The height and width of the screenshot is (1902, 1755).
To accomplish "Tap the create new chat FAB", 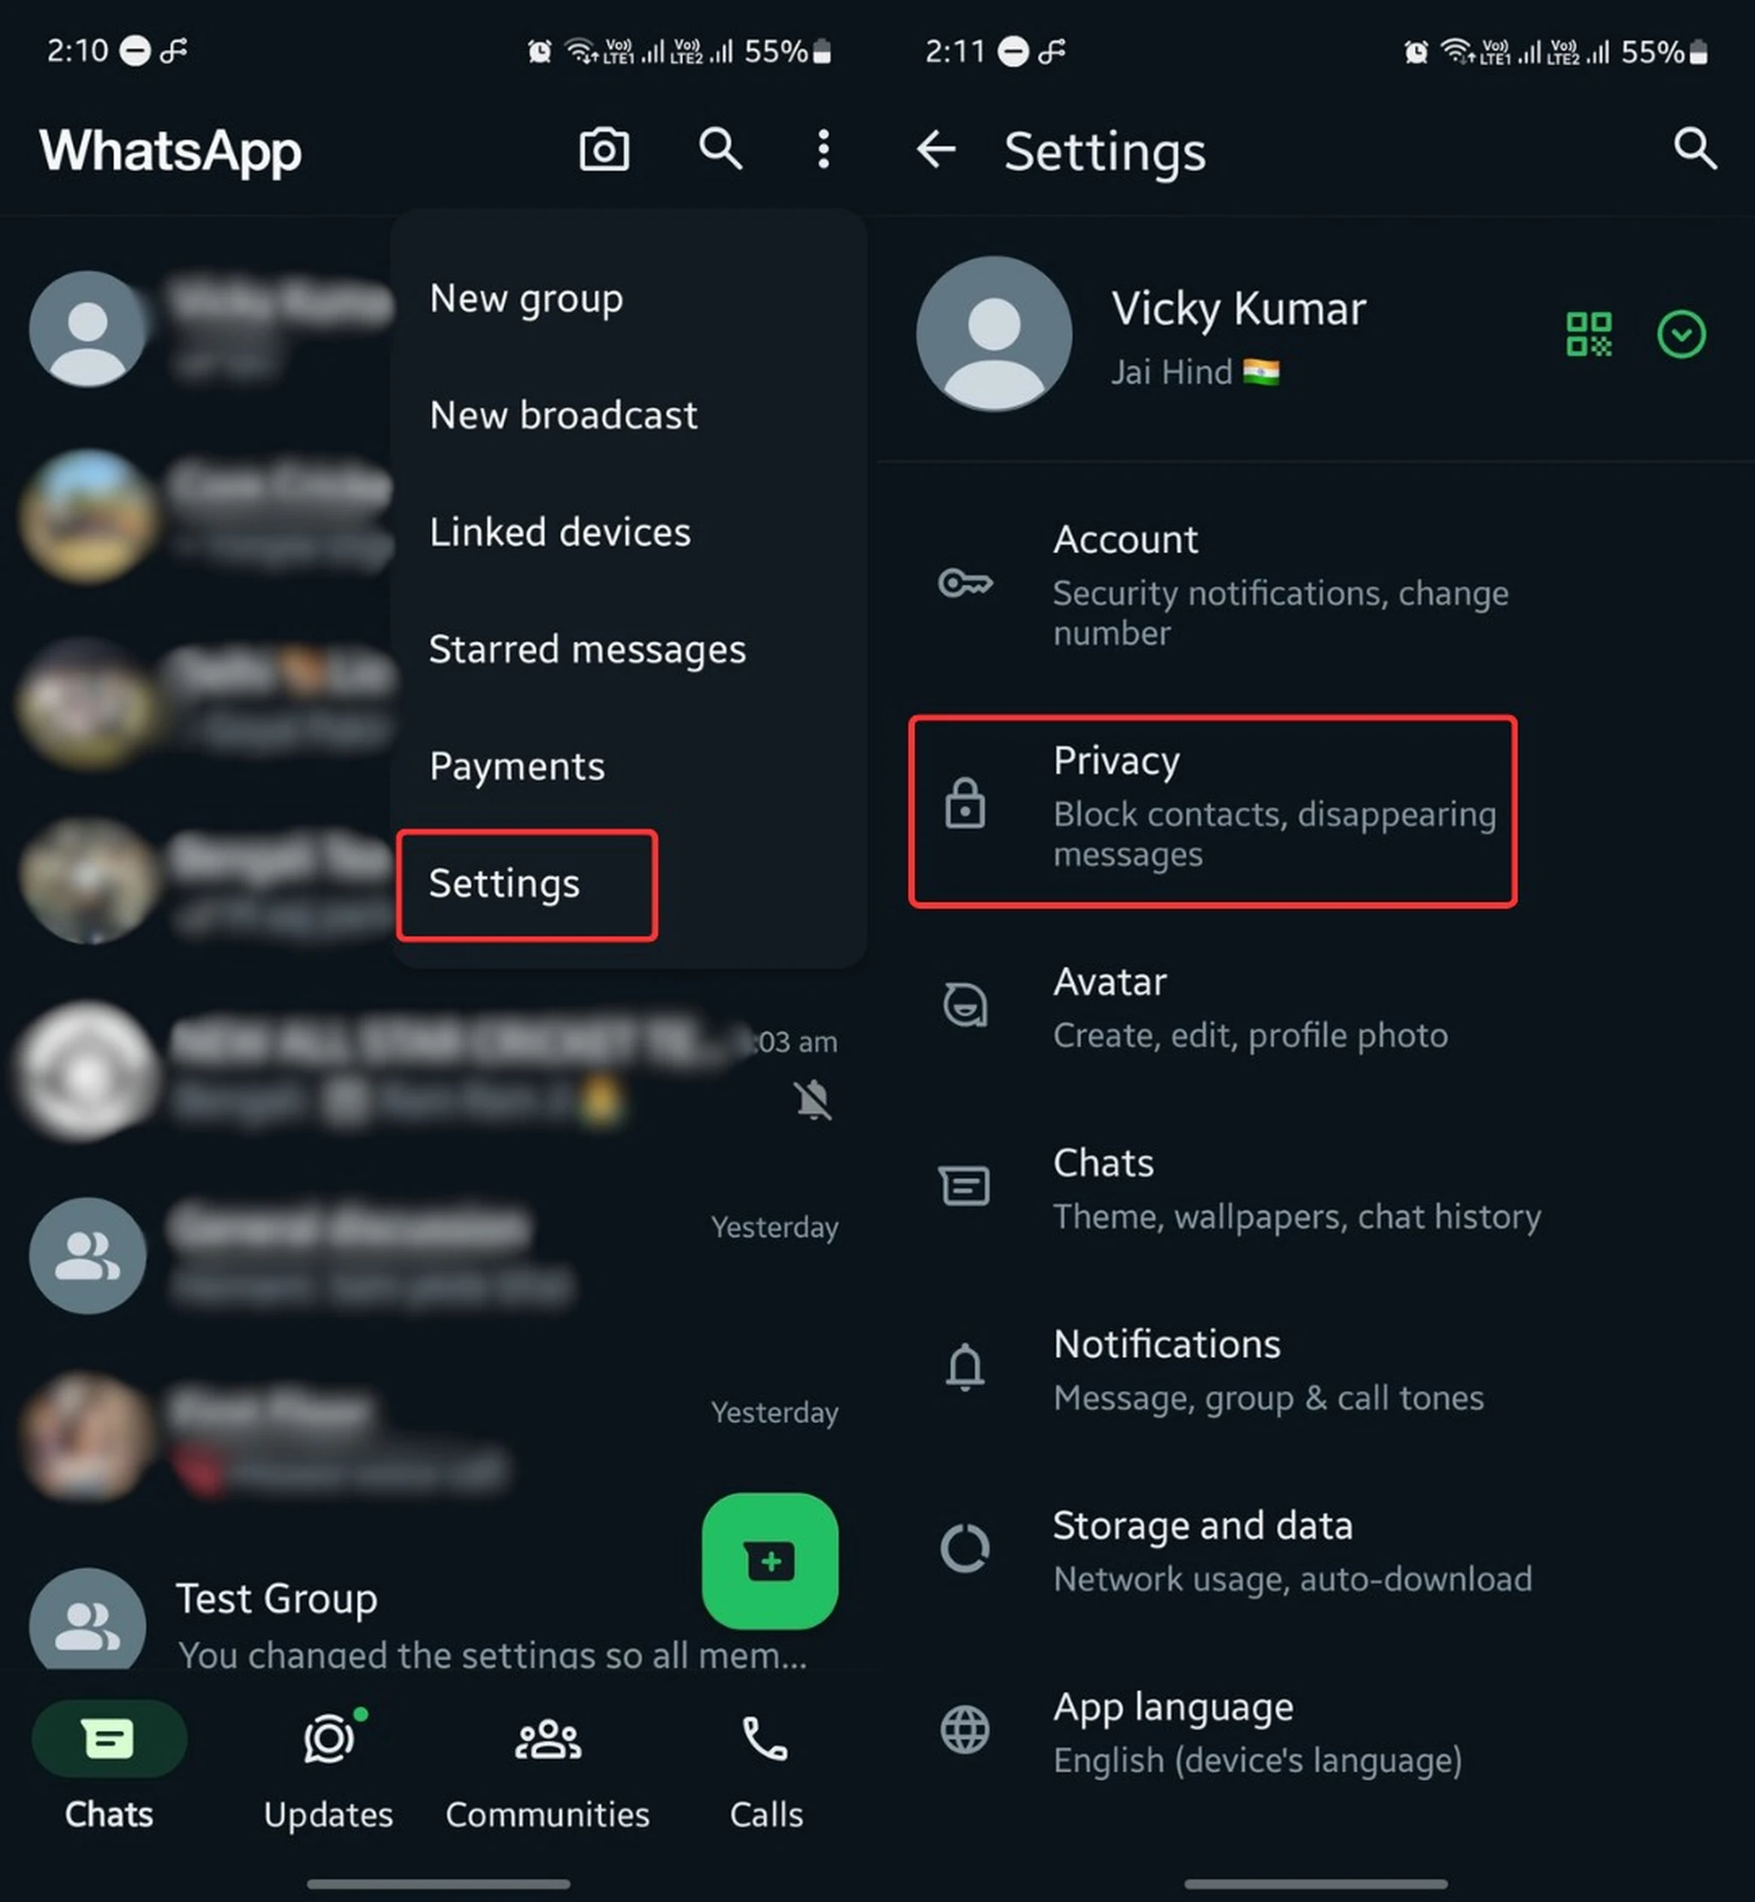I will coord(768,1557).
